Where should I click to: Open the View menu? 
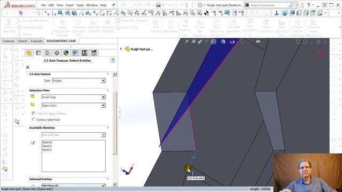pyautogui.click(x=59, y=5)
